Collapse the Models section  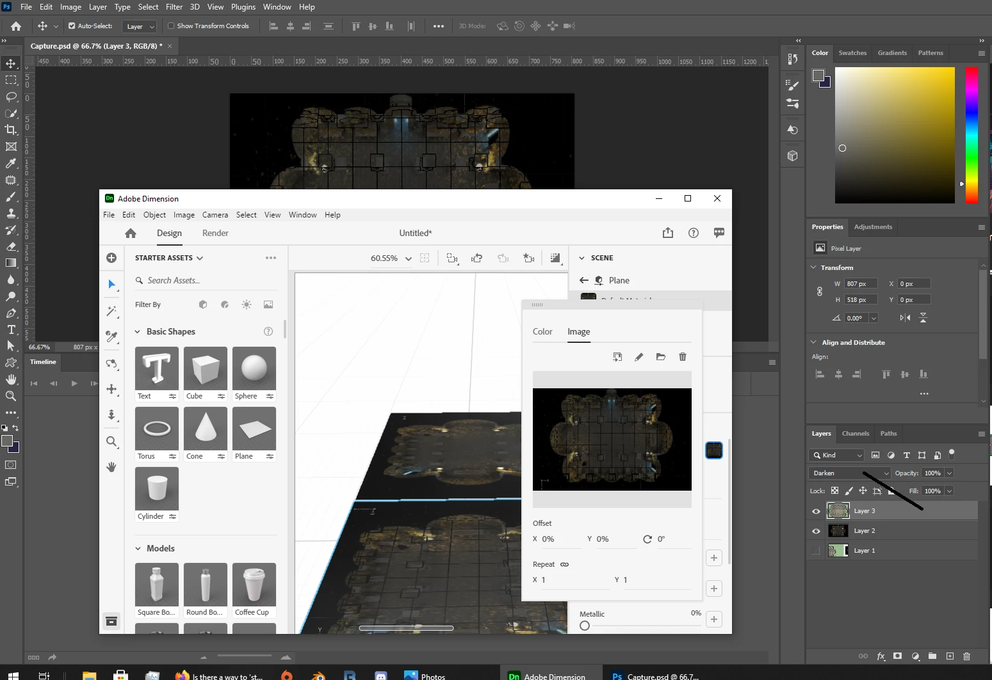click(x=137, y=548)
